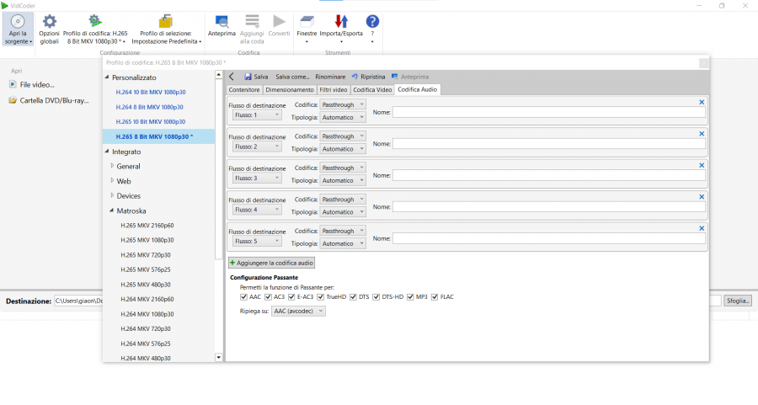Image resolution: width=758 pixels, height=405 pixels.
Task: Open the Ripiega su AAC (avcodec) dropdown
Action: point(298,312)
